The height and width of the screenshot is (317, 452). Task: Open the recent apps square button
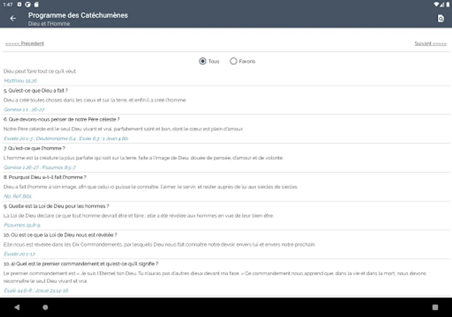pos(435,307)
